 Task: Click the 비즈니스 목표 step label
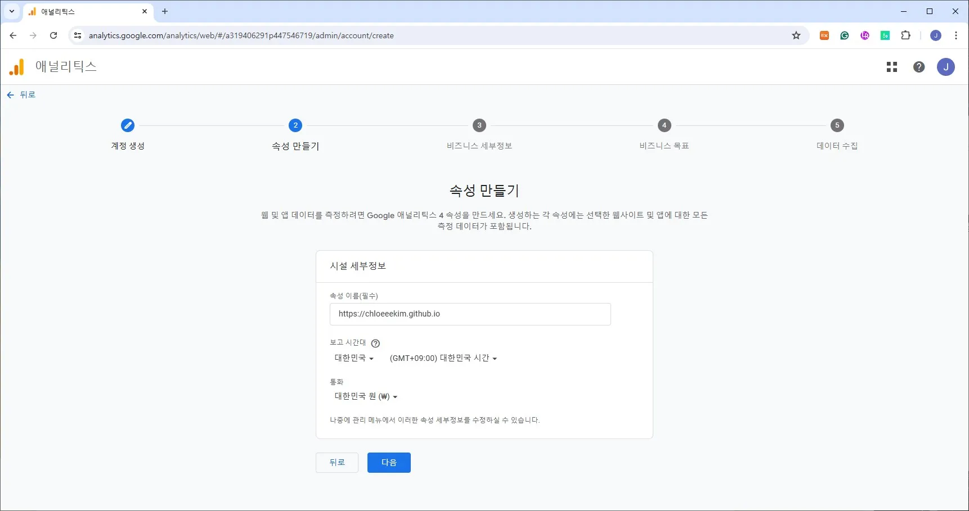pyautogui.click(x=665, y=146)
